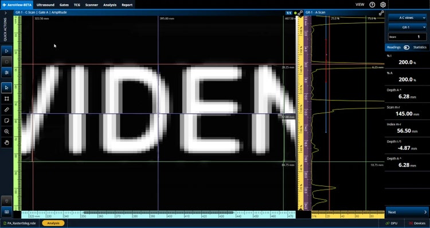This screenshot has width=430, height=228.
Task: Click the table layout icon at sidebar bottom
Action: [x=6, y=212]
